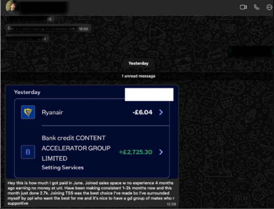Screen dimensions: 274x209
Task: Open the more options menu icon
Action: coord(269,7)
